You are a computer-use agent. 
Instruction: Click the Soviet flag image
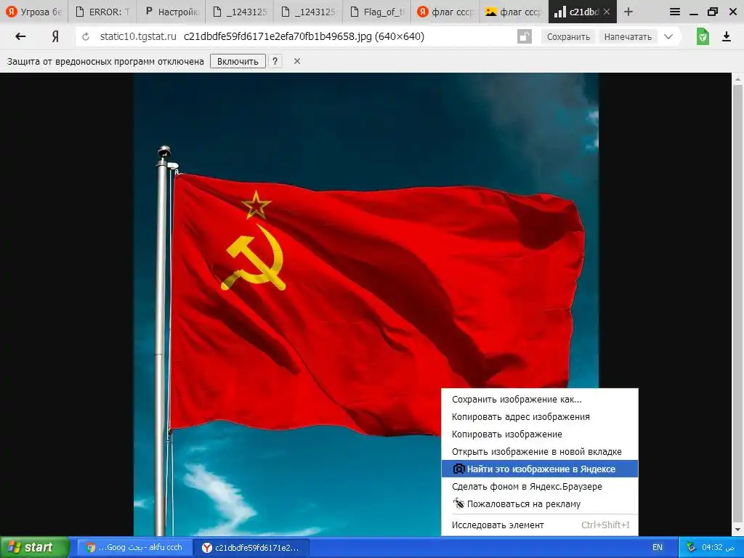[366, 304]
